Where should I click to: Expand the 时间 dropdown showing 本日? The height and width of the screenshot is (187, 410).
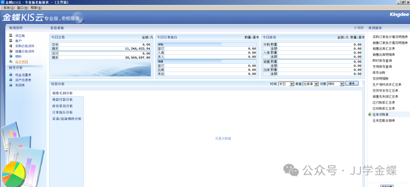292,84
